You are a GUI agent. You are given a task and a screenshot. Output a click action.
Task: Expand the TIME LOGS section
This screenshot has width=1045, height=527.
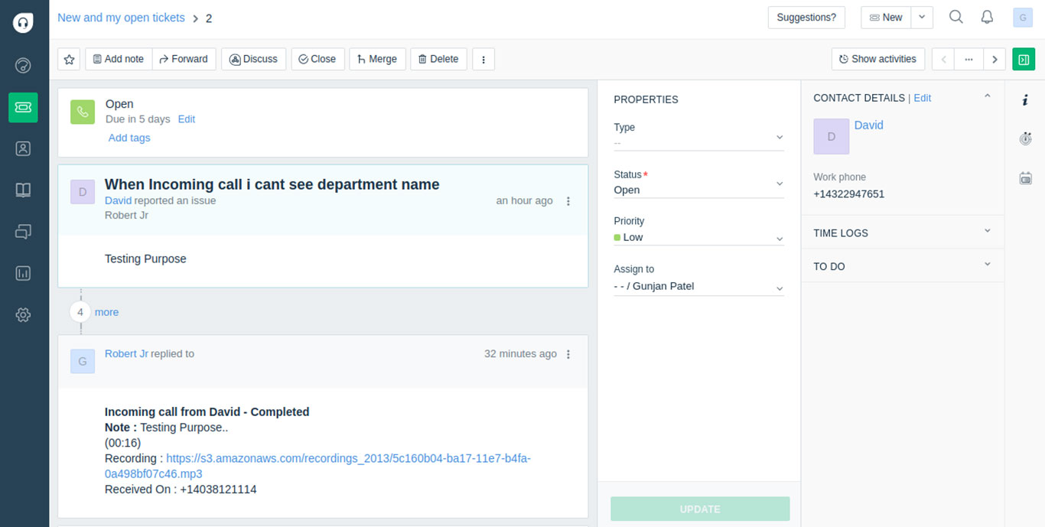pyautogui.click(x=902, y=233)
